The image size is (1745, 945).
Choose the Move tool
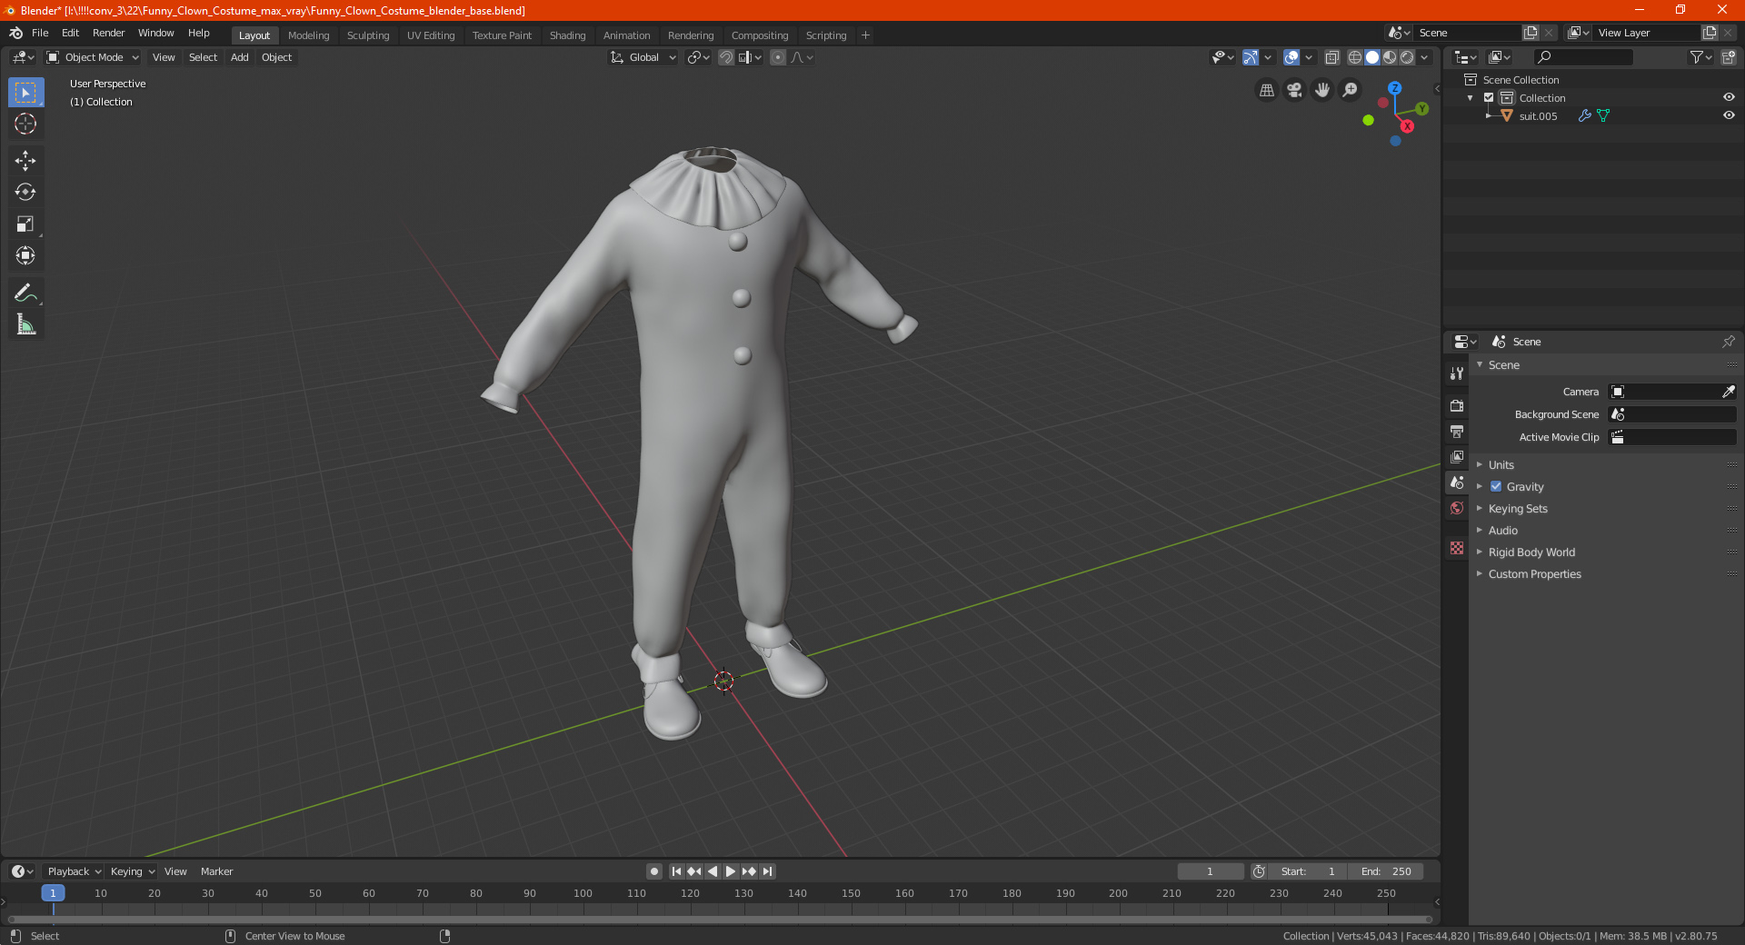25,161
